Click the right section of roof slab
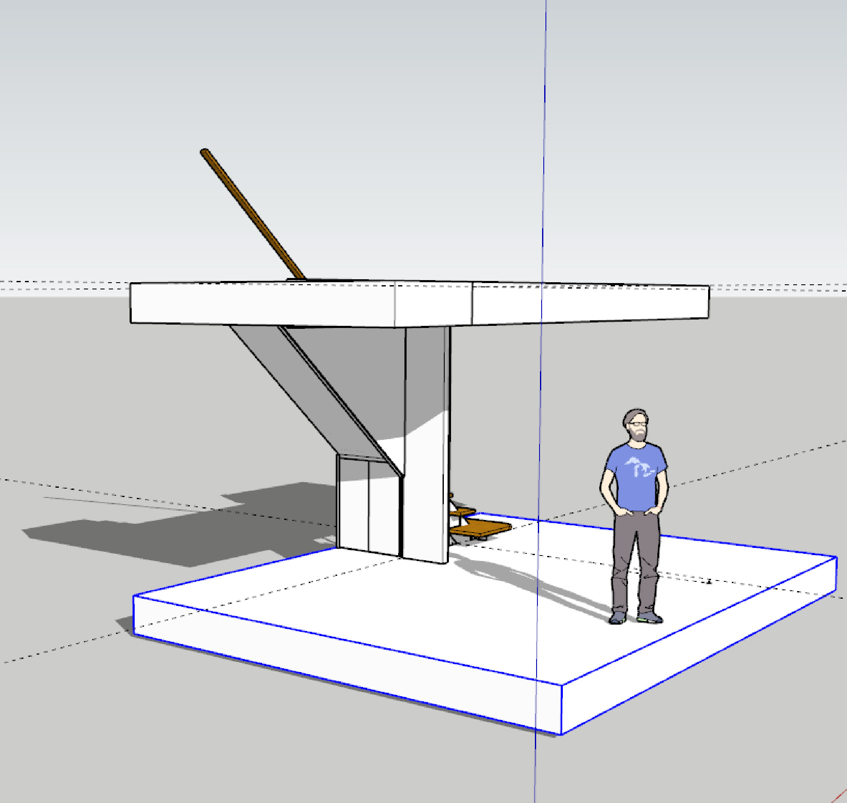 coord(599,304)
